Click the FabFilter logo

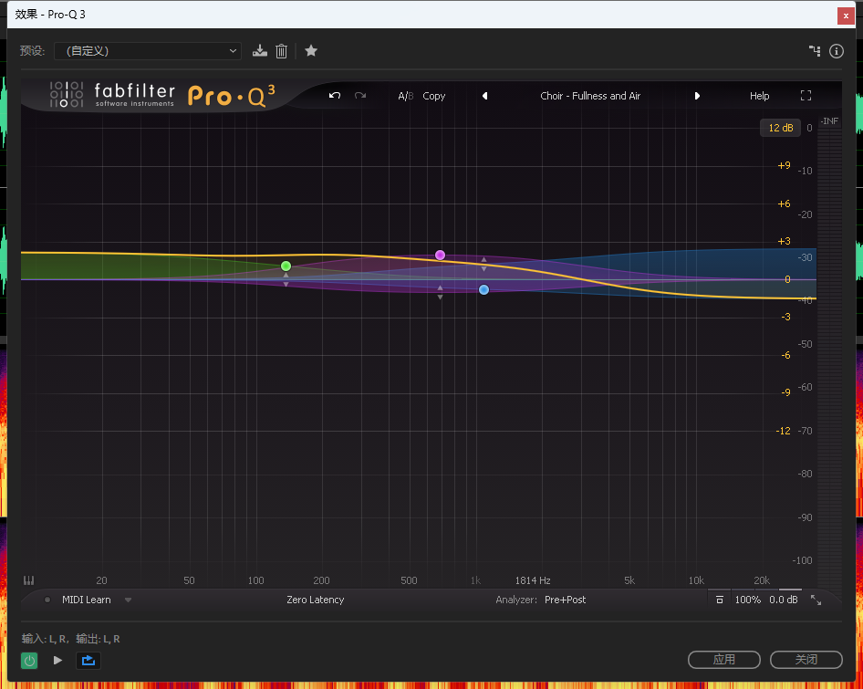coord(113,95)
